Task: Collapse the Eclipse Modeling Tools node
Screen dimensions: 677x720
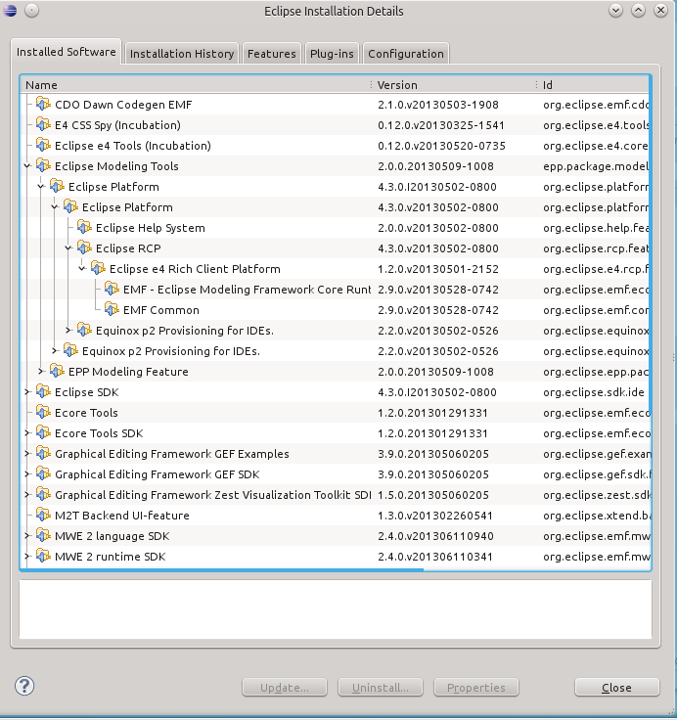Action: [27, 165]
